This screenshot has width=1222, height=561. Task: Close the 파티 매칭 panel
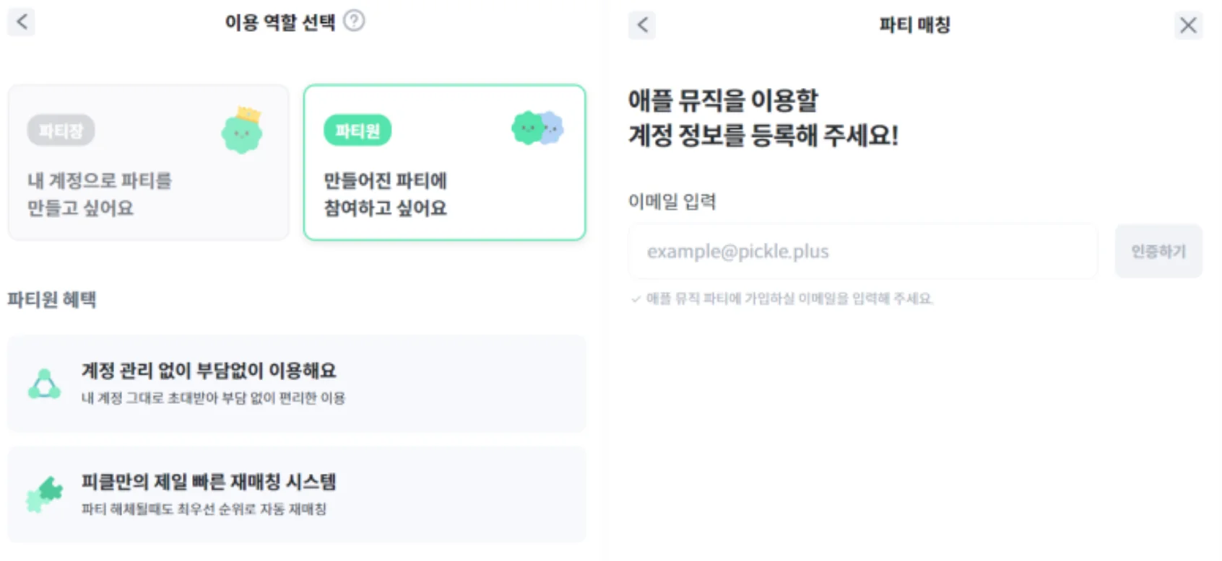(1188, 25)
